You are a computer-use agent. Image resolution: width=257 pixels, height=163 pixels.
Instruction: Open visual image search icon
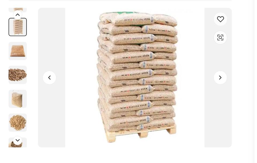click(220, 37)
